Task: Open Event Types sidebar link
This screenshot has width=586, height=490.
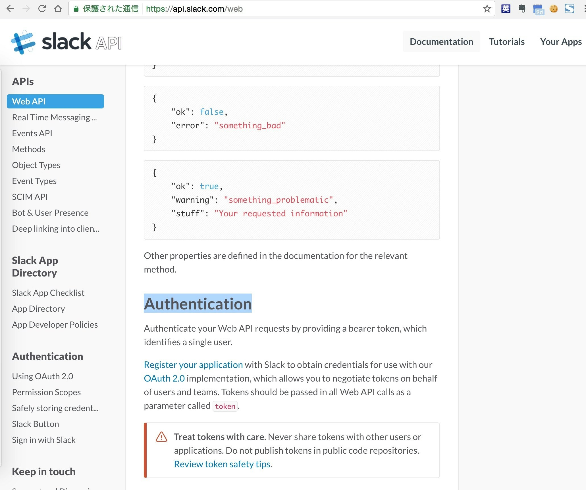Action: 34,181
